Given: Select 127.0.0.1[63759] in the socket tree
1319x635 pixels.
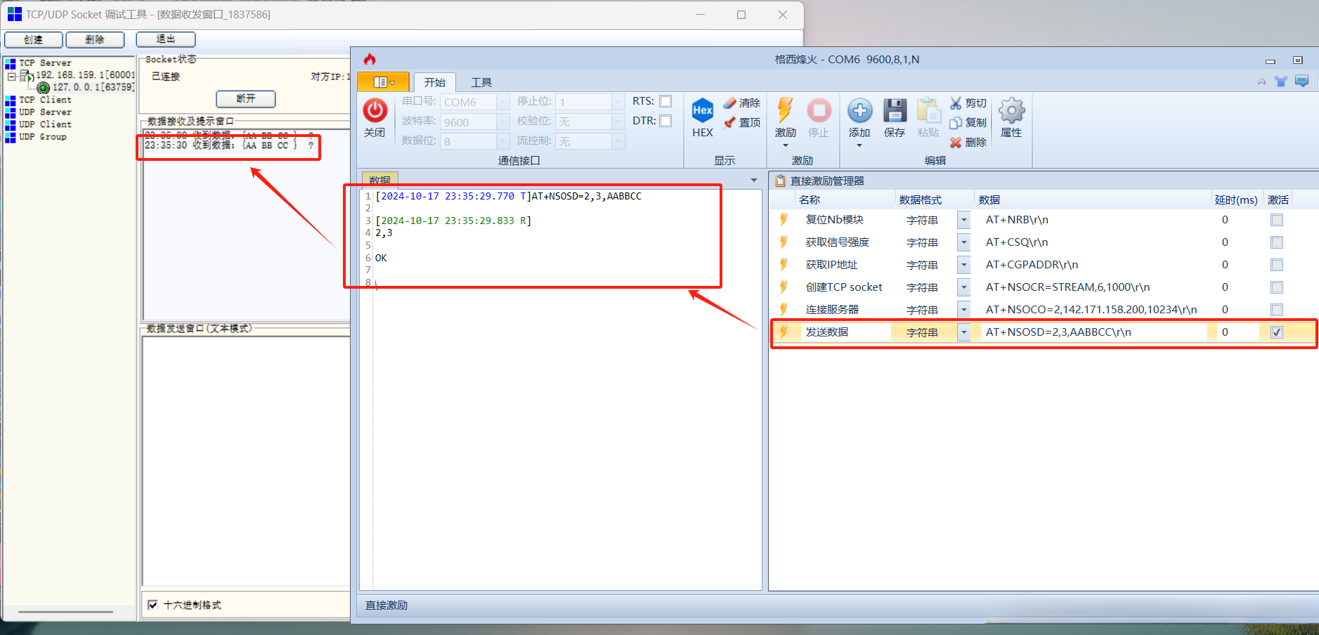Looking at the screenshot, I should 93,88.
